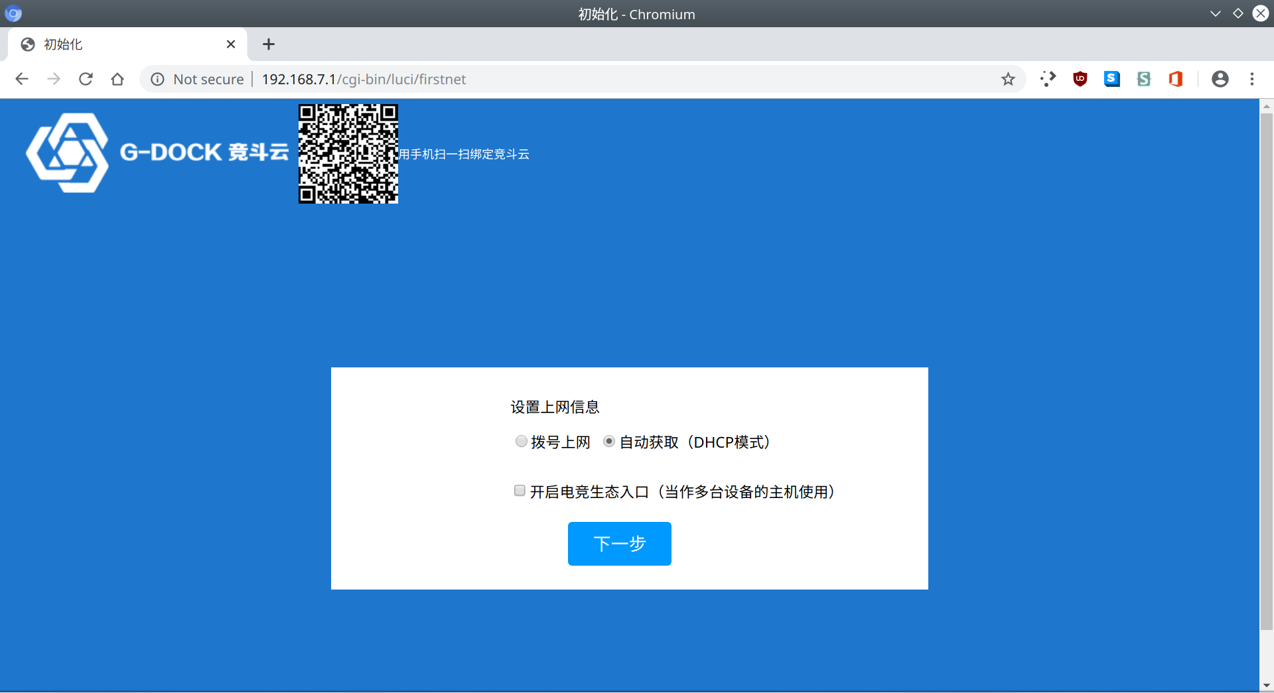Reload the current page
This screenshot has width=1274, height=693.
pyautogui.click(x=86, y=80)
